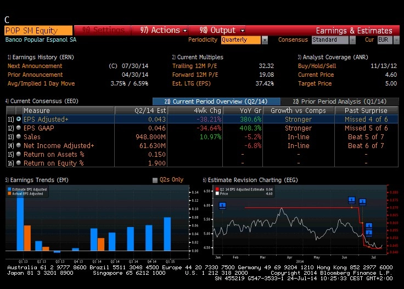Click event marker 4 on revision chart
Viewport: 404px width, 289px height.
(x=369, y=226)
